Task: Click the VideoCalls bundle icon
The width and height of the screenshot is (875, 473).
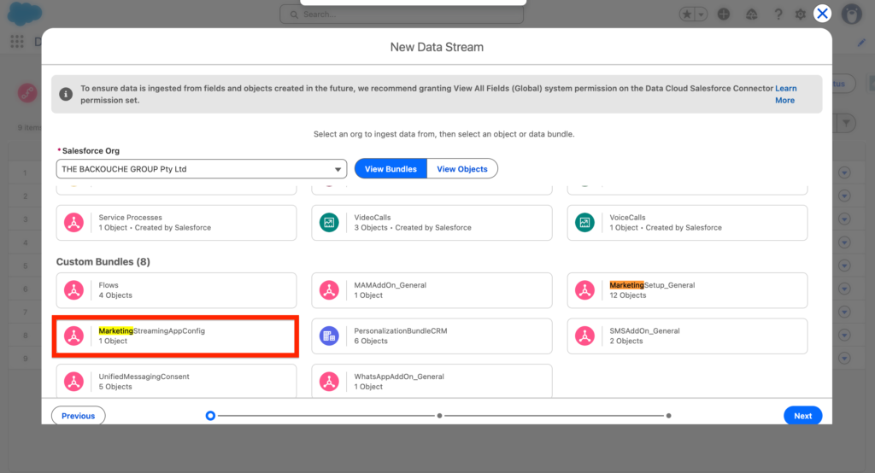Action: (329, 223)
